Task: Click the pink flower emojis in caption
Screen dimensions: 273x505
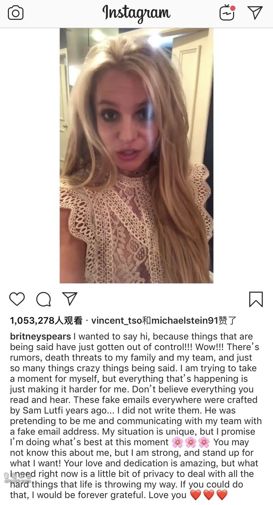Action: click(190, 442)
